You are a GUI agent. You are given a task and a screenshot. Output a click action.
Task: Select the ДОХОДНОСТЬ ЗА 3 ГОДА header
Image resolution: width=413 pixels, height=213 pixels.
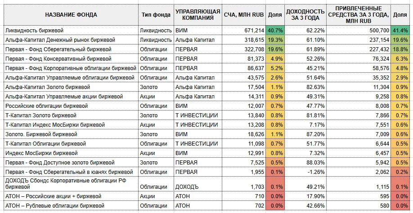point(305,15)
